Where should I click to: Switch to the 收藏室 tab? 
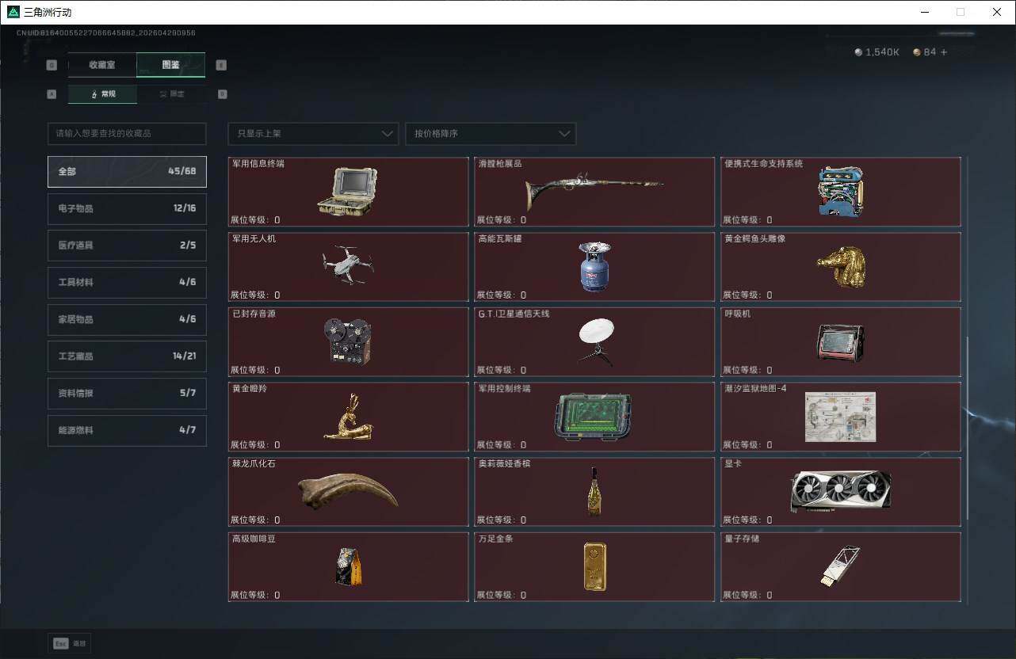tap(102, 65)
